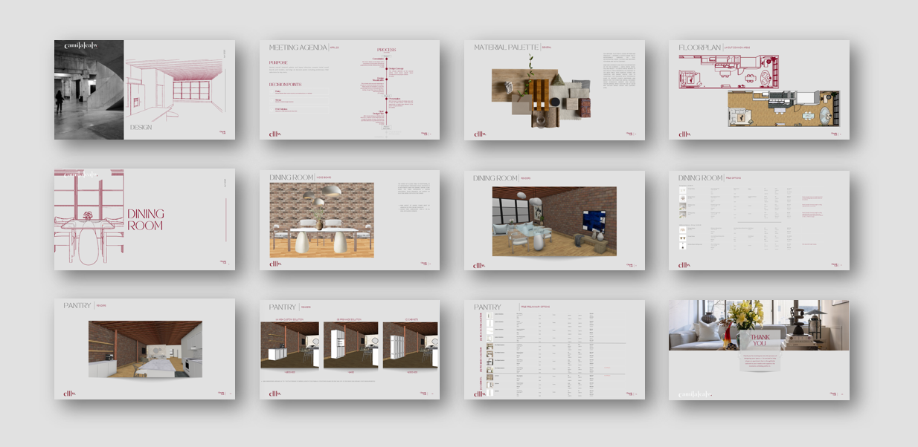Open the Pantry FF&E preliminary options slide
The height and width of the screenshot is (447, 918).
pyautogui.click(x=554, y=349)
